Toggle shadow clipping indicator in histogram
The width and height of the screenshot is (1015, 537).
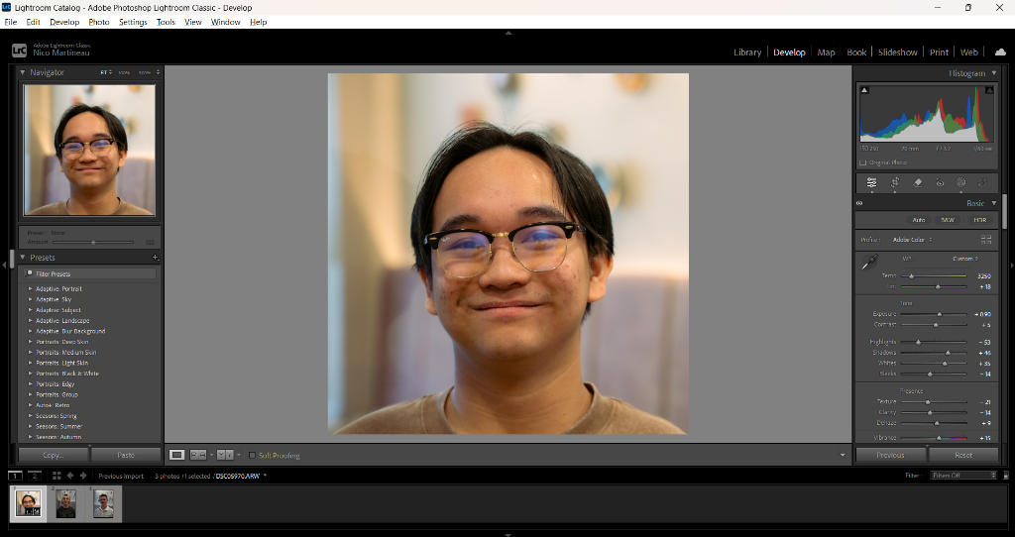click(864, 90)
